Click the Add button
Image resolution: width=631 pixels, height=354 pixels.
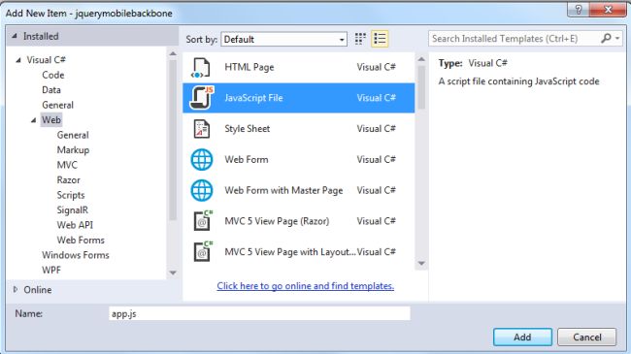click(x=522, y=337)
